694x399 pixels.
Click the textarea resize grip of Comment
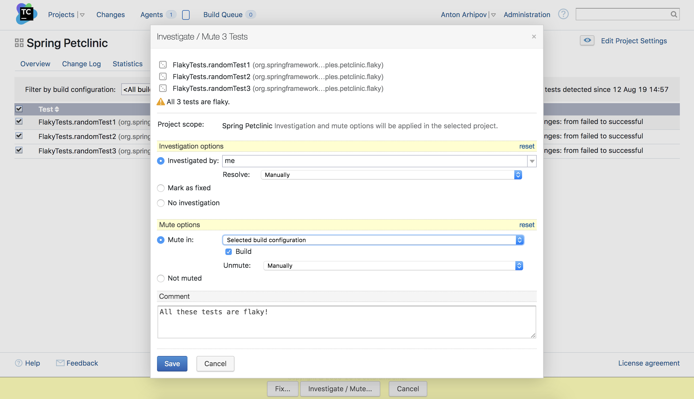point(533,335)
